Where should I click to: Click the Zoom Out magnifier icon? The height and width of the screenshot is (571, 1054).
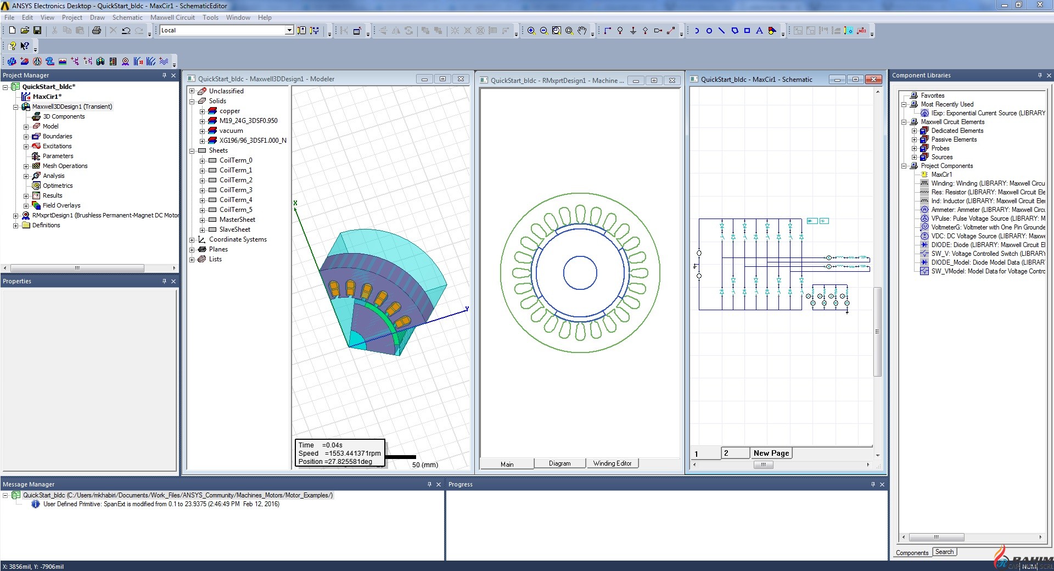[544, 30]
